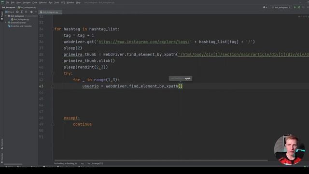Click bot_instagram.py breadcrumb in navigation bar
This screenshot has width=309, height=174.
27,7
